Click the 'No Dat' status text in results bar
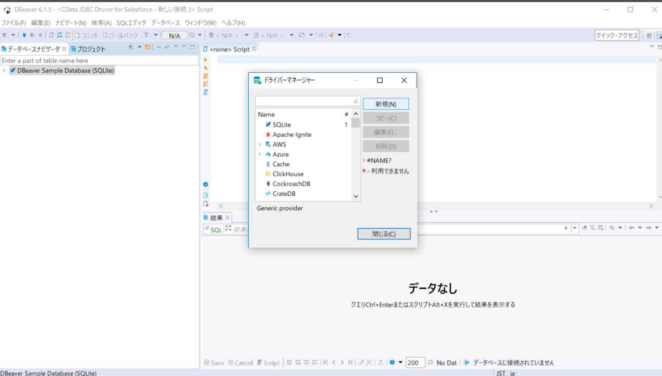Viewport: 662px width, 376px height. [447, 362]
